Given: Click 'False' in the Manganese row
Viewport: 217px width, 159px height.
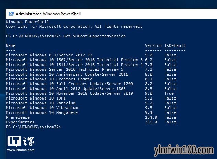Looking at the screenshot, I should point(170,112).
